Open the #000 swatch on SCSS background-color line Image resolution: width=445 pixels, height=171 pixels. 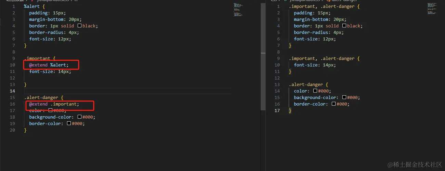coord(79,117)
